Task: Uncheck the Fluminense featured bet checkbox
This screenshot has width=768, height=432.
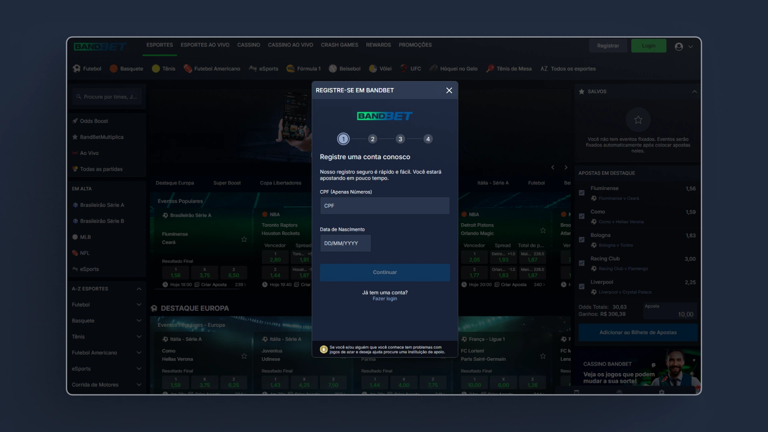Action: click(582, 193)
